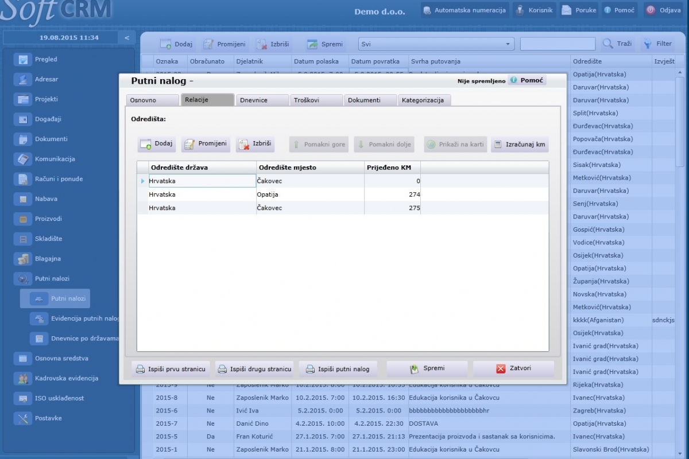Click the search input field beside Traži

558,44
